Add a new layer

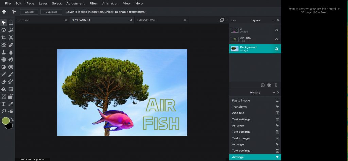(263, 85)
